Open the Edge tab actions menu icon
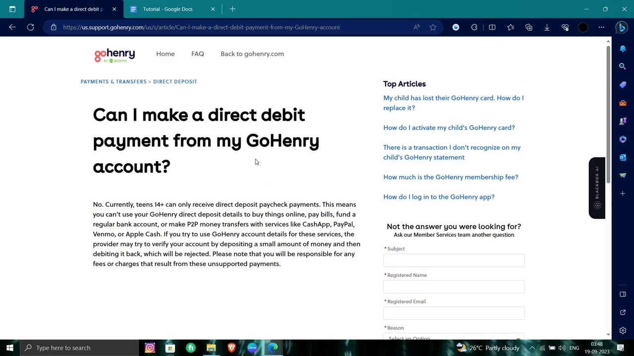The width and height of the screenshot is (634, 356). point(12,9)
